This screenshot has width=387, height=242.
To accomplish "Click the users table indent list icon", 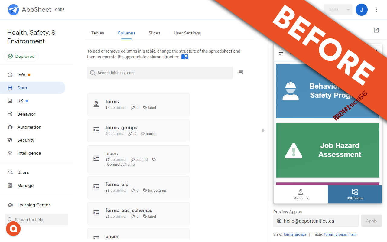I will (x=96, y=158).
